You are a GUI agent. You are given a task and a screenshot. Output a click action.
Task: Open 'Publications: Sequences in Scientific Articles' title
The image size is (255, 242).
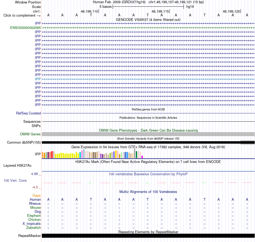[x=148, y=118]
